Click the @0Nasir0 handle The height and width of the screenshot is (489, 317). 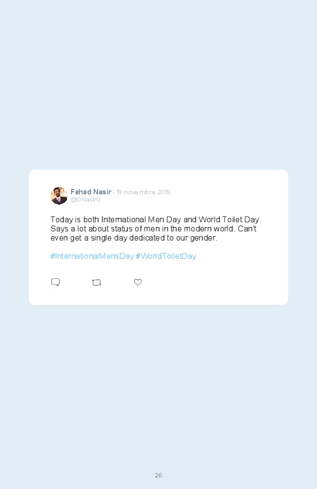(85, 200)
